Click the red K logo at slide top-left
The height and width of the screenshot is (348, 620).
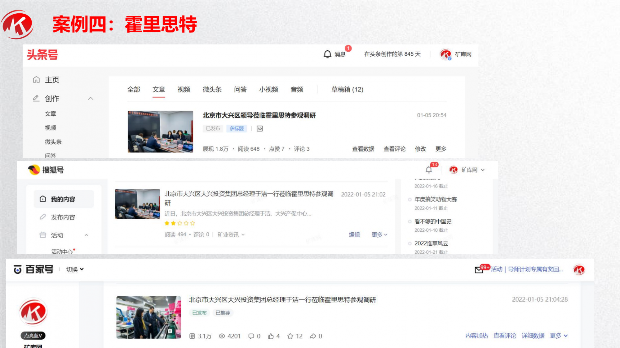point(17,24)
